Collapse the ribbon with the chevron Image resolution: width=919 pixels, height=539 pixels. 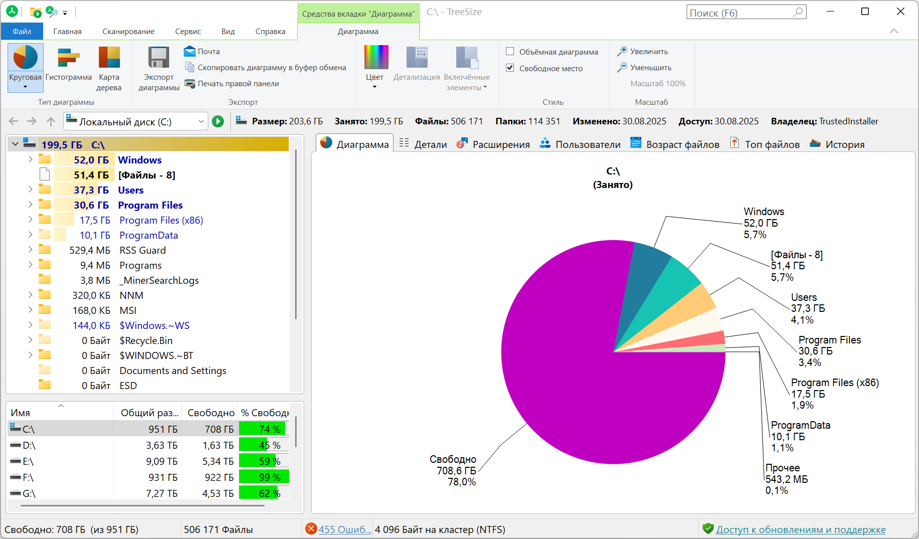pyautogui.click(x=894, y=31)
